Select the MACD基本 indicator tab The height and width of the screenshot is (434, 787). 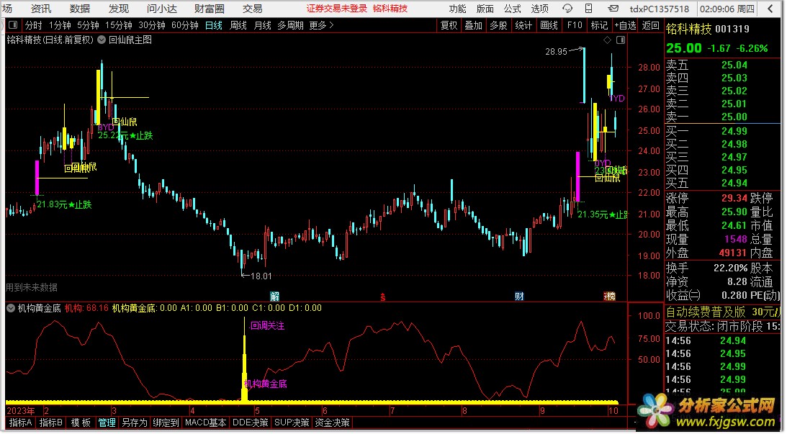(206, 423)
